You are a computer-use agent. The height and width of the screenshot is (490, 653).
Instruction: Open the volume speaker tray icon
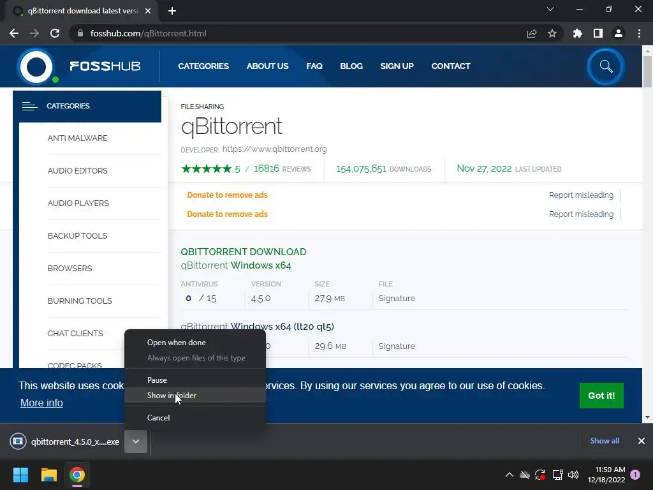tap(573, 475)
